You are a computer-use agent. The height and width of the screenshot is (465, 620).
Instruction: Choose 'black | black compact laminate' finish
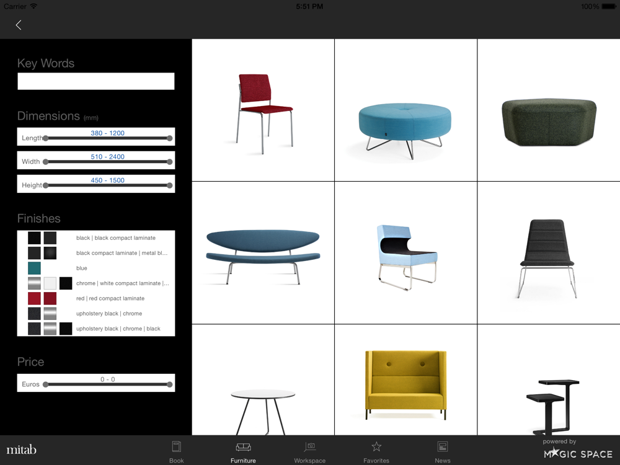(x=116, y=238)
